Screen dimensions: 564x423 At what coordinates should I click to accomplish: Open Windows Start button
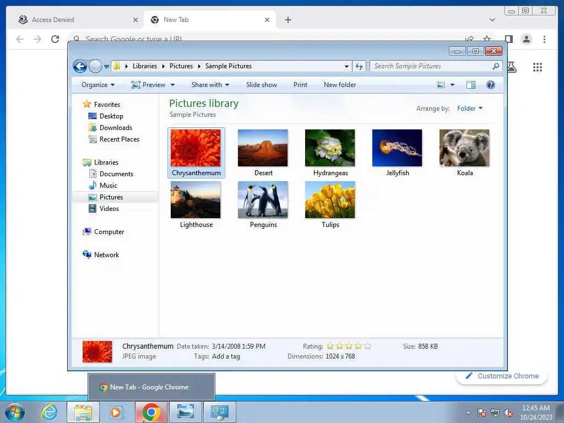(x=14, y=412)
